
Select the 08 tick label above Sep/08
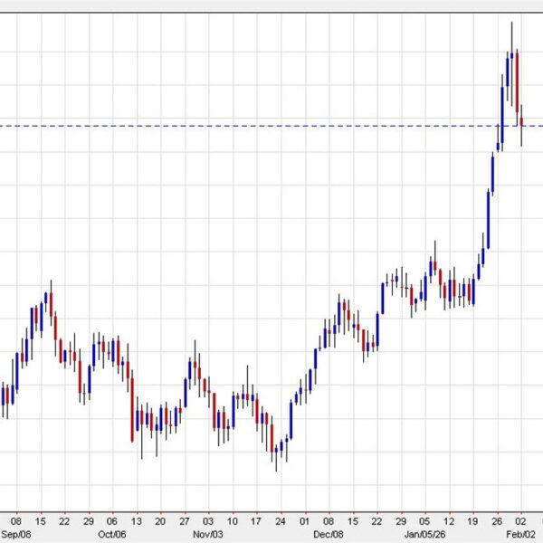tap(16, 521)
